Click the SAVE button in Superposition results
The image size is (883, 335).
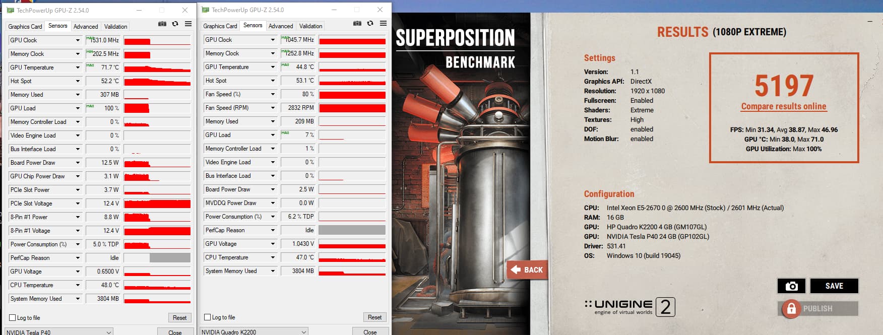pyautogui.click(x=834, y=286)
